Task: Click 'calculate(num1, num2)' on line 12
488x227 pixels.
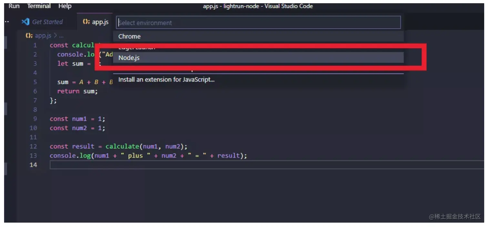Action: click(145, 146)
